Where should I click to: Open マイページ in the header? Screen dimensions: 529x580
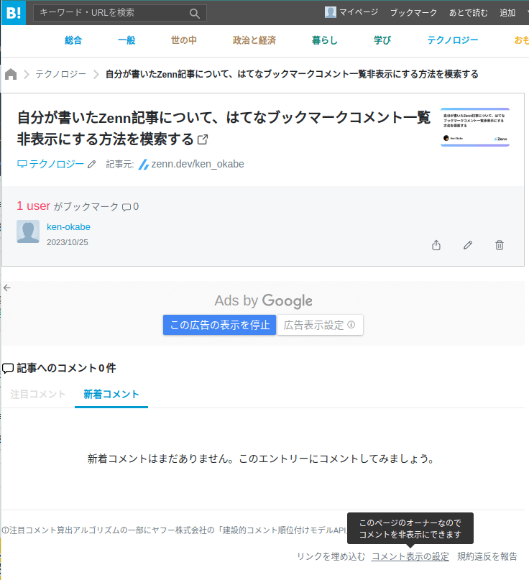click(359, 12)
